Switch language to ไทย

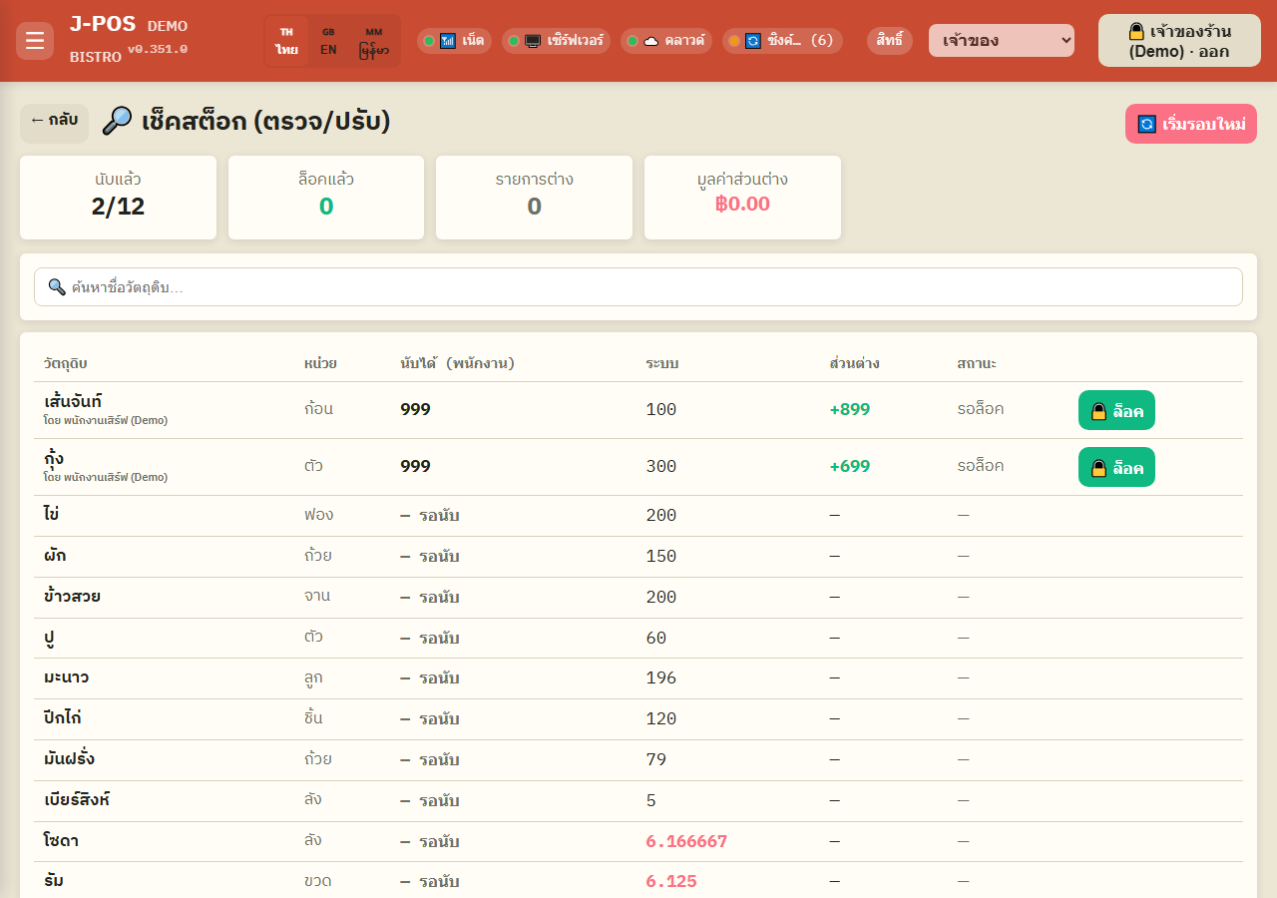coord(287,41)
